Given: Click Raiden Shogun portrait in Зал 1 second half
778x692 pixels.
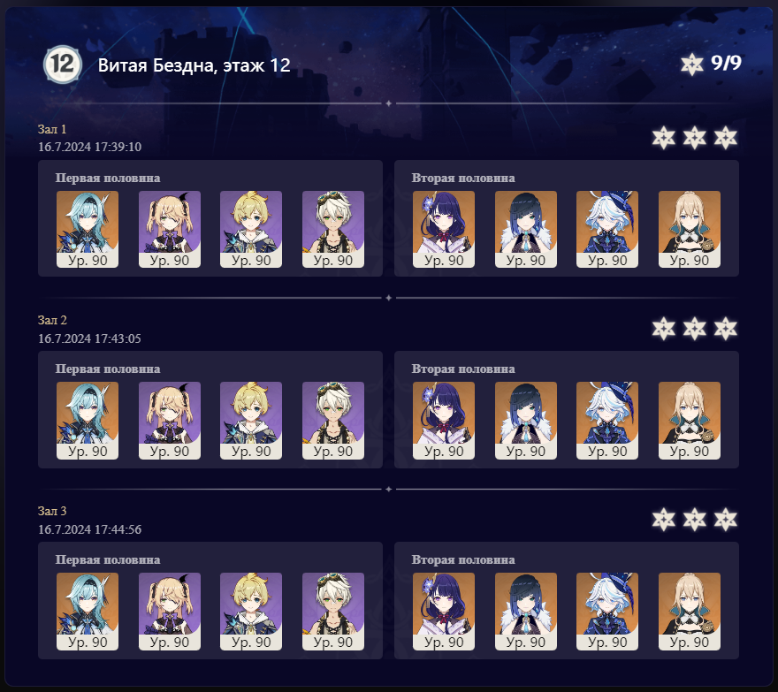Looking at the screenshot, I should point(444,229).
